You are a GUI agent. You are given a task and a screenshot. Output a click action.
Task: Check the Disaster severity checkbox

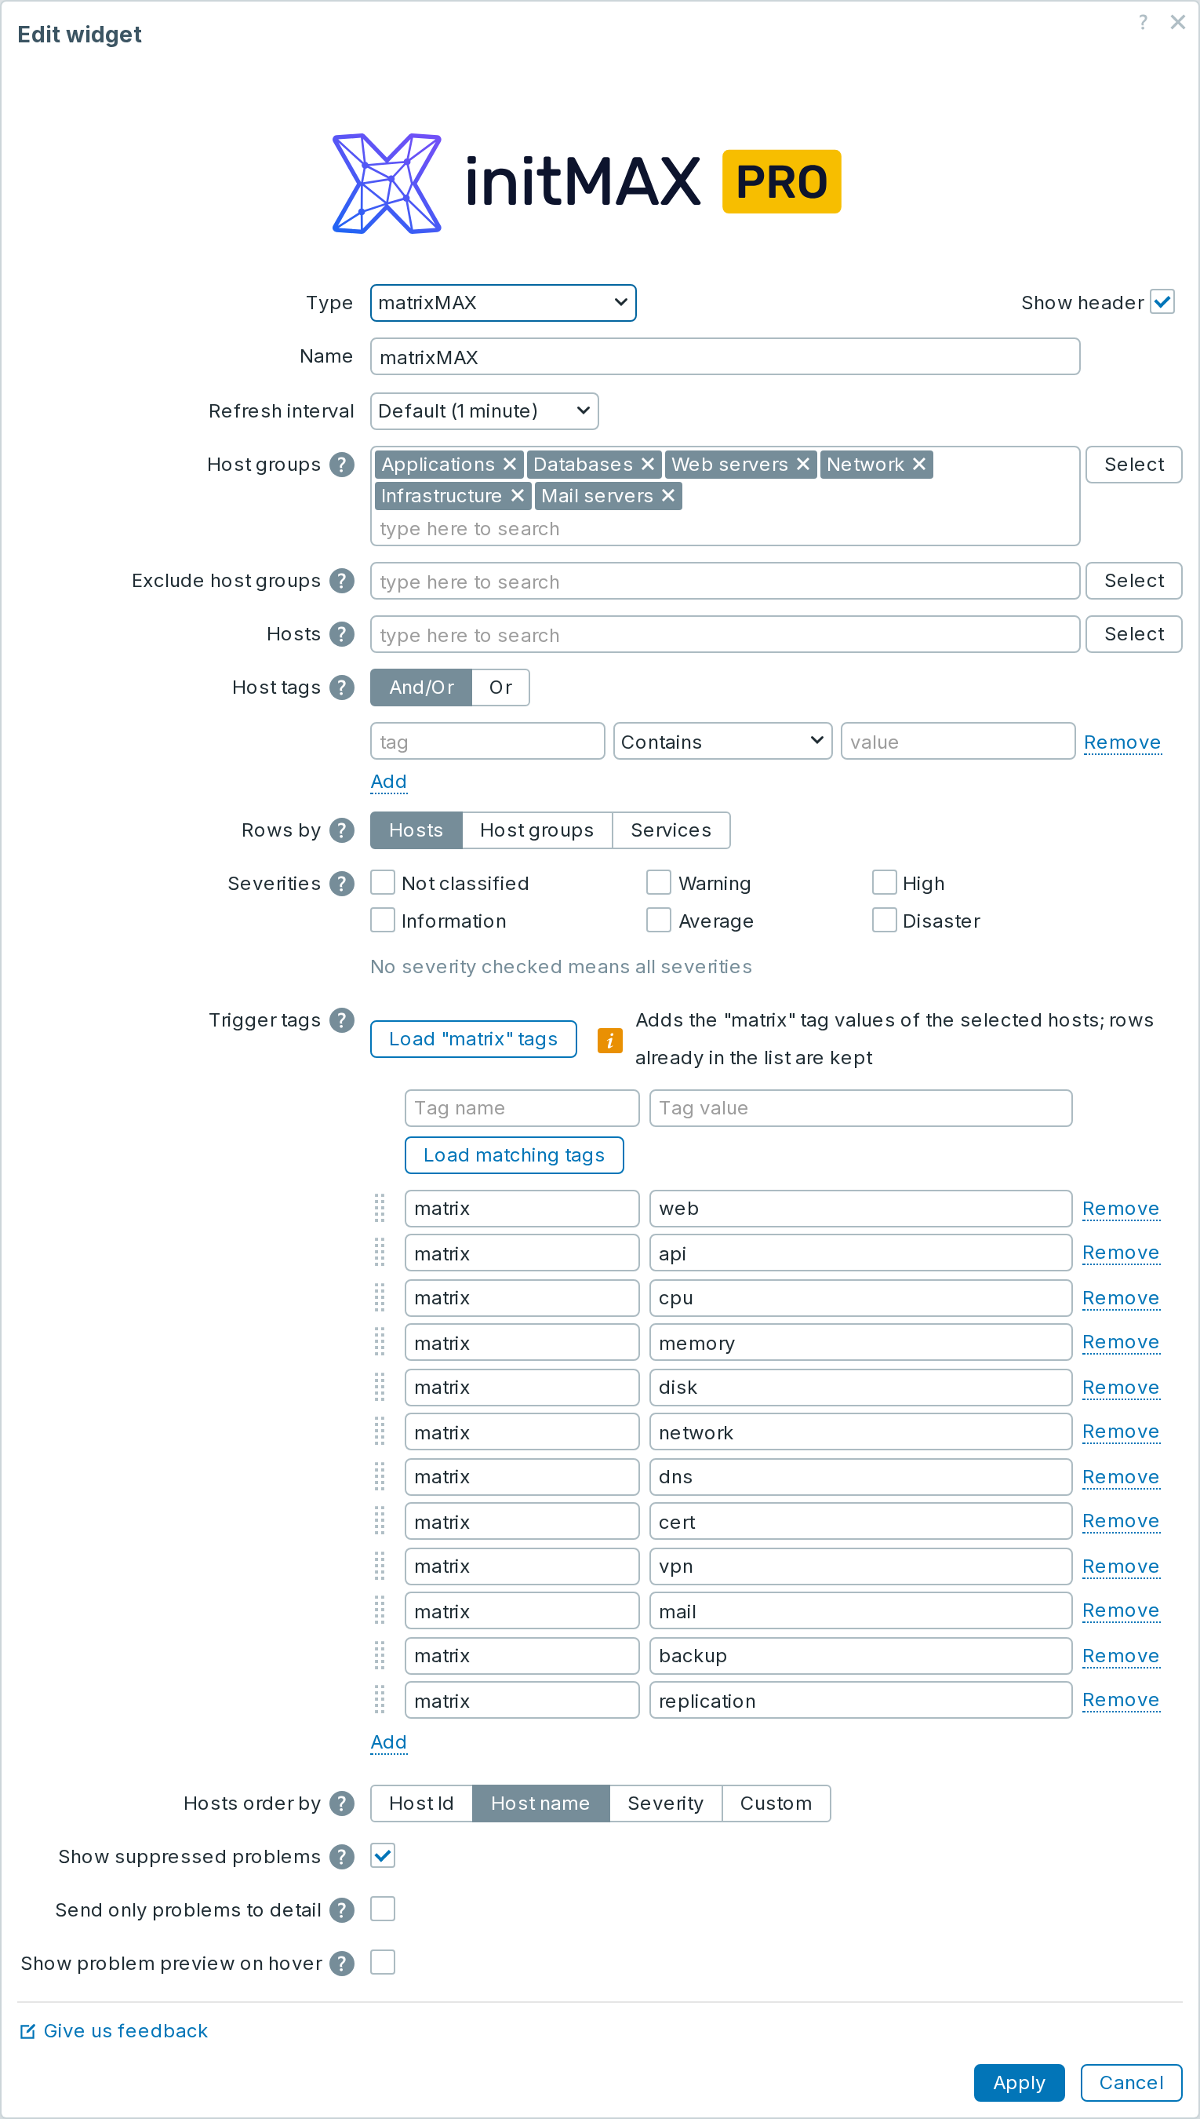coord(885,920)
